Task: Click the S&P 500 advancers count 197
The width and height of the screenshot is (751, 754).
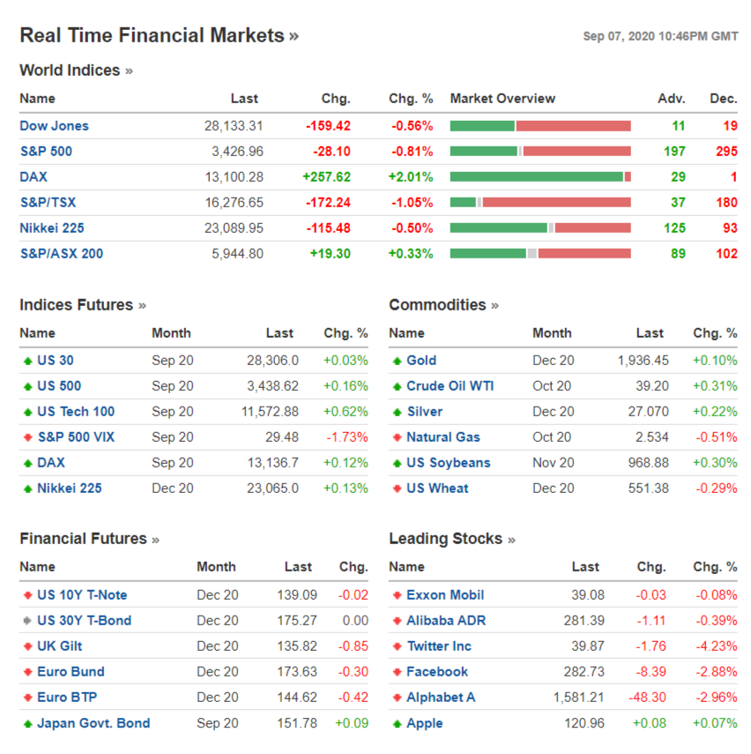Action: (674, 152)
